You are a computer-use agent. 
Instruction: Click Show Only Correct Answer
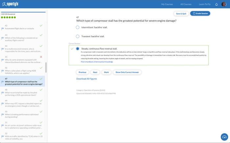(x=127, y=72)
